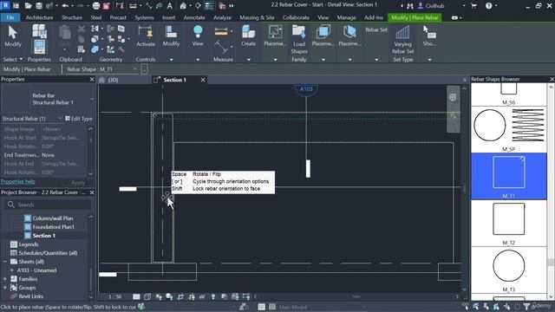Viewport: 555px width, 312px height.
Task: Click the Apply button in Properties
Action: point(78,183)
